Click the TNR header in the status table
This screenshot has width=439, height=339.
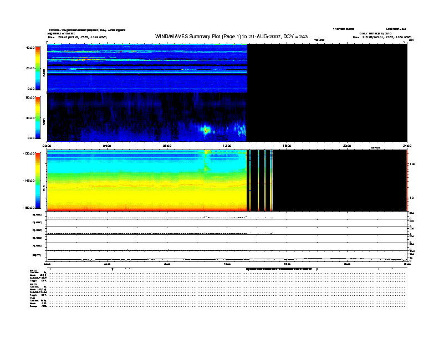point(32,298)
